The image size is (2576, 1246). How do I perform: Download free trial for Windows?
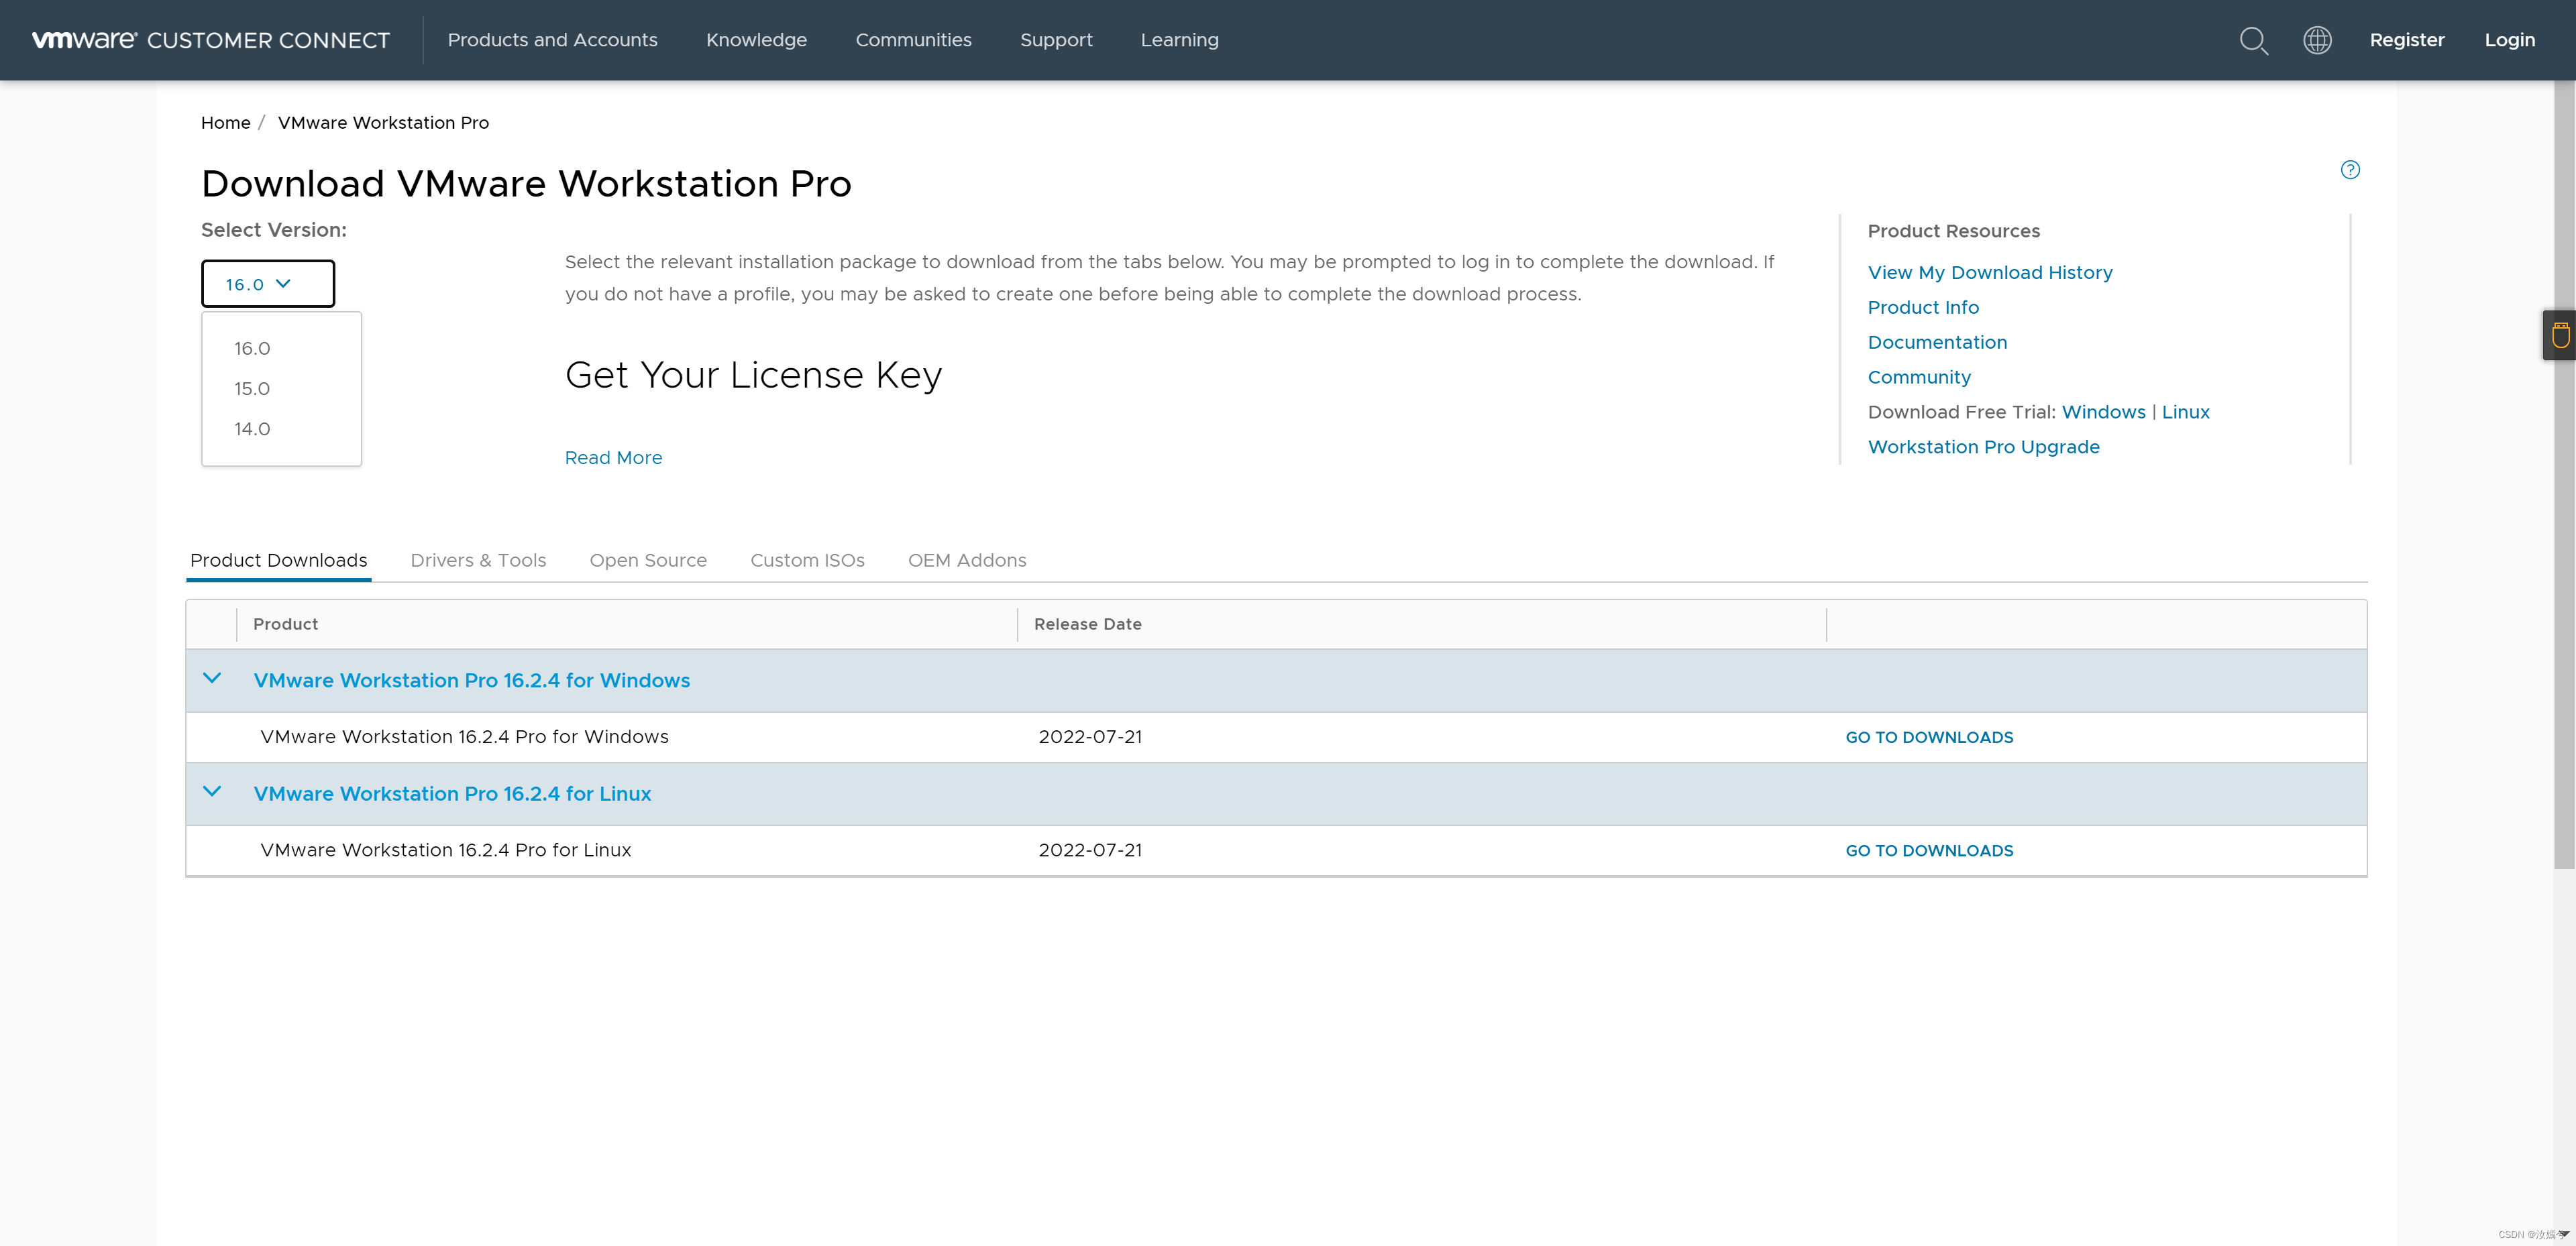pos(2103,412)
